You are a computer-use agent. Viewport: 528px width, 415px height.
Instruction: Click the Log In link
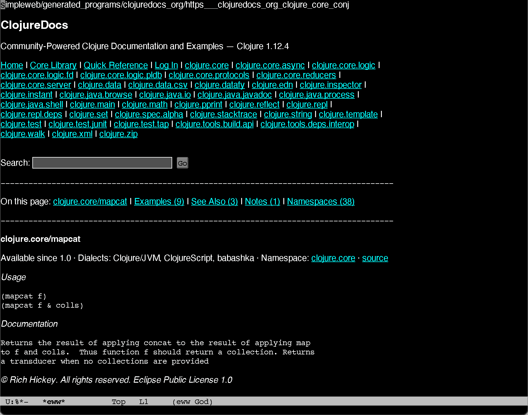[166, 66]
